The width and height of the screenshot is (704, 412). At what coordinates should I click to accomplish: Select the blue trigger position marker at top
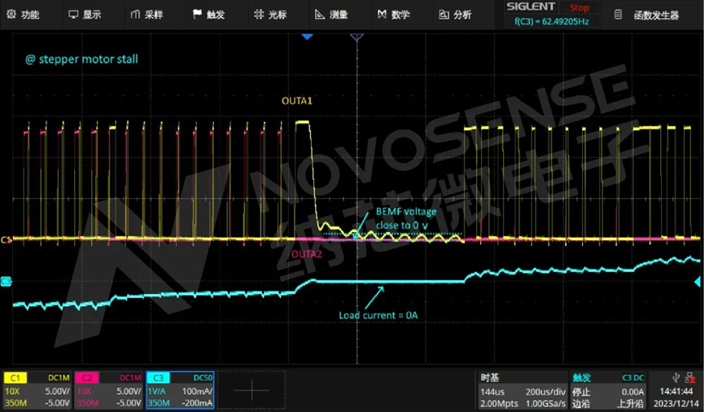[x=307, y=37]
